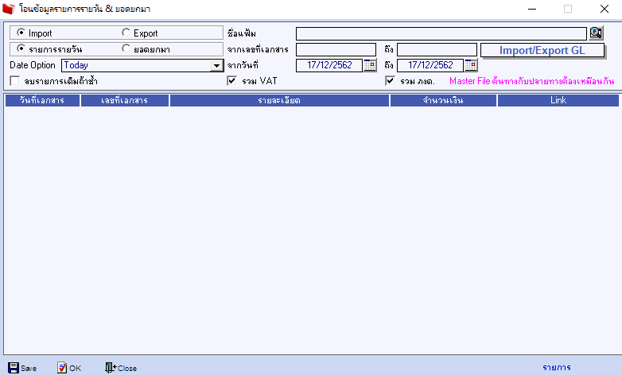
Task: Click the วันที่เอกสาร column header
Action: click(x=42, y=100)
